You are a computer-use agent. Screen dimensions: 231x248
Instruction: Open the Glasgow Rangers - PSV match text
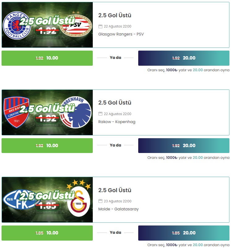pyautogui.click(x=121, y=34)
